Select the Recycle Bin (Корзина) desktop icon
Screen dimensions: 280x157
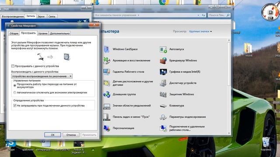coord(266,144)
